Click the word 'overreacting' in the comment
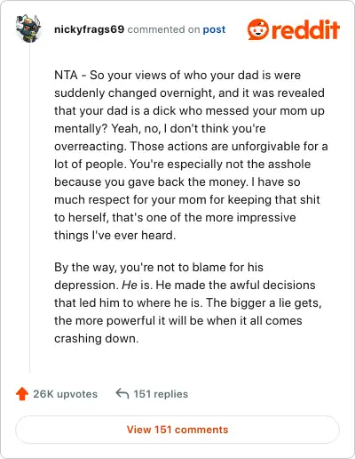This screenshot has height=459, width=355. point(89,147)
